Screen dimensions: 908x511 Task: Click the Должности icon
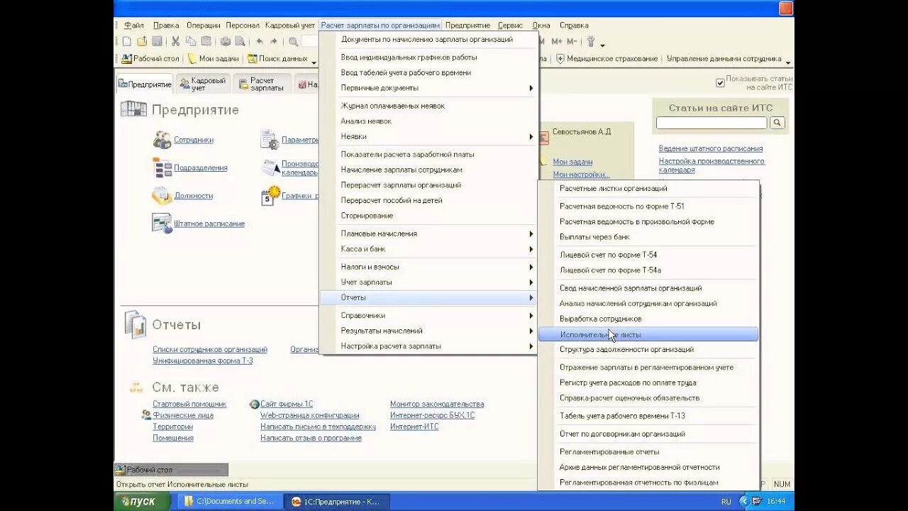(x=162, y=195)
